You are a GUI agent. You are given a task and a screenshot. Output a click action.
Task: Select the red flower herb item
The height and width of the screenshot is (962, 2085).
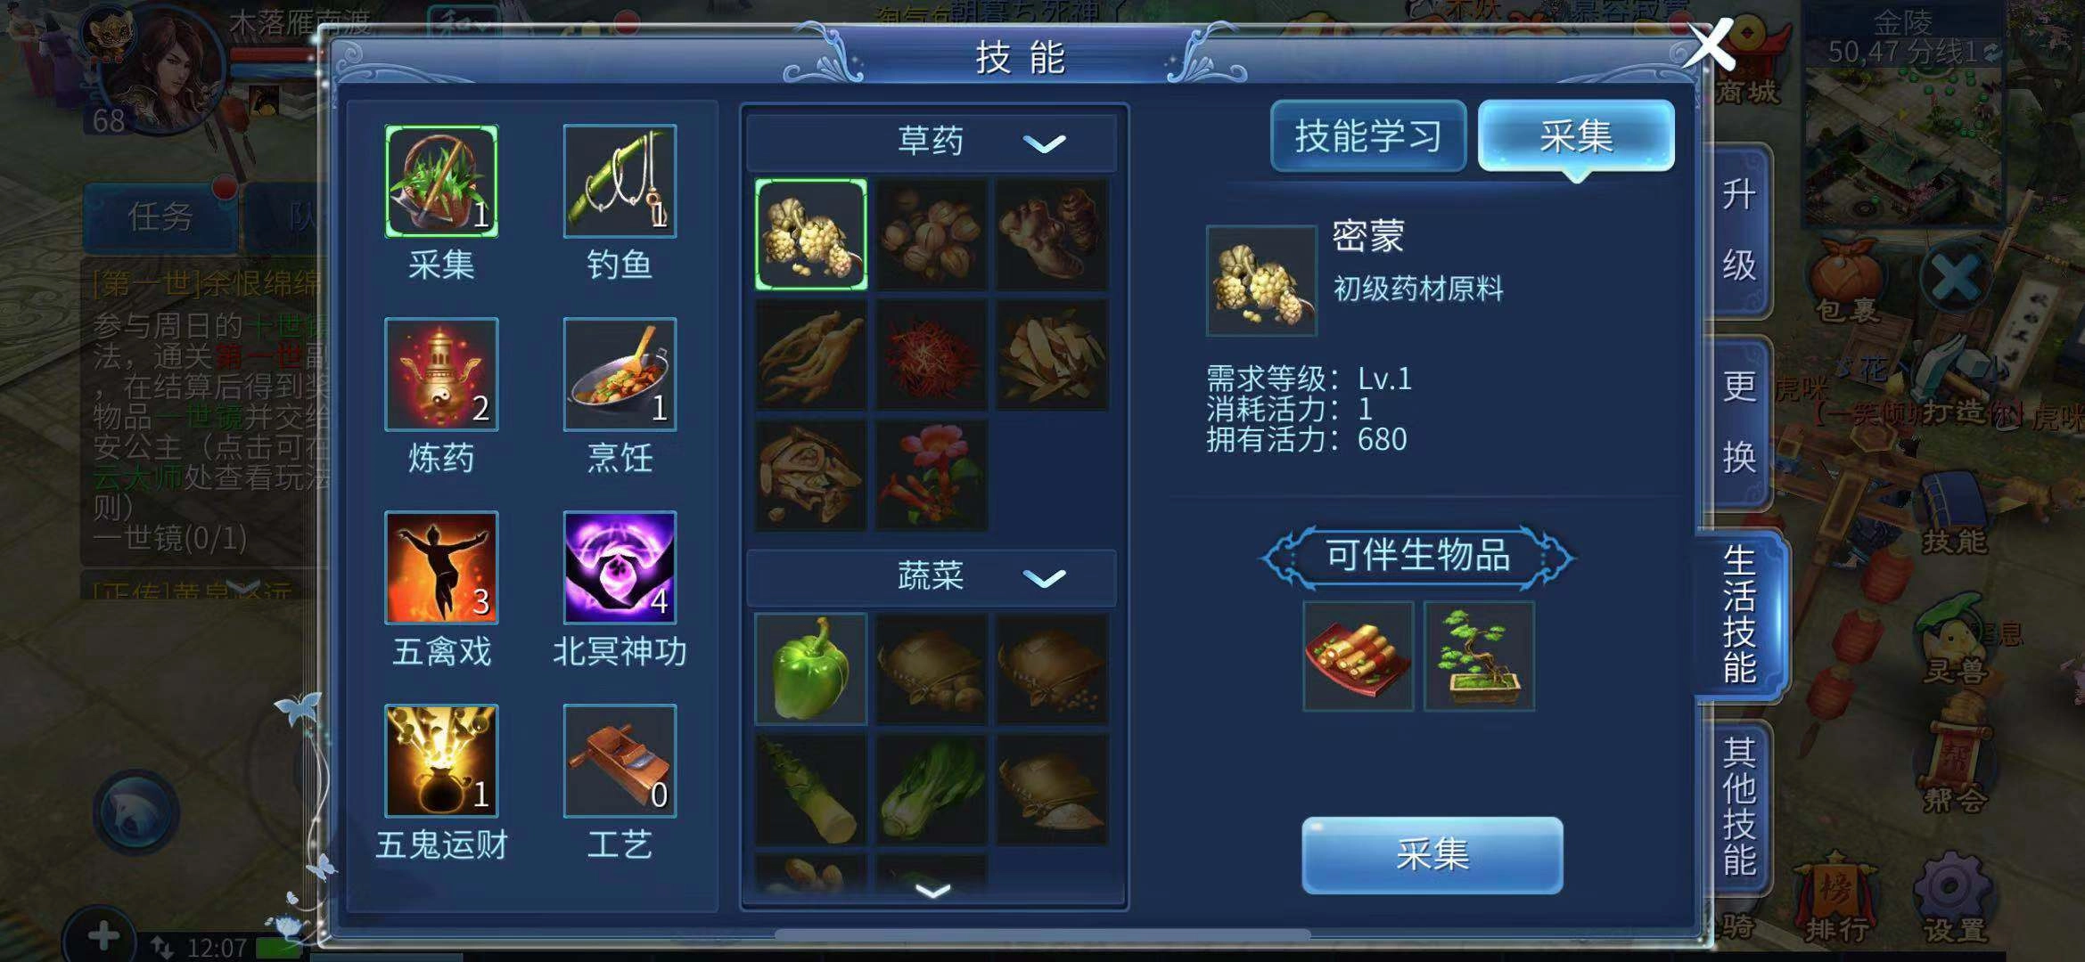pos(932,476)
